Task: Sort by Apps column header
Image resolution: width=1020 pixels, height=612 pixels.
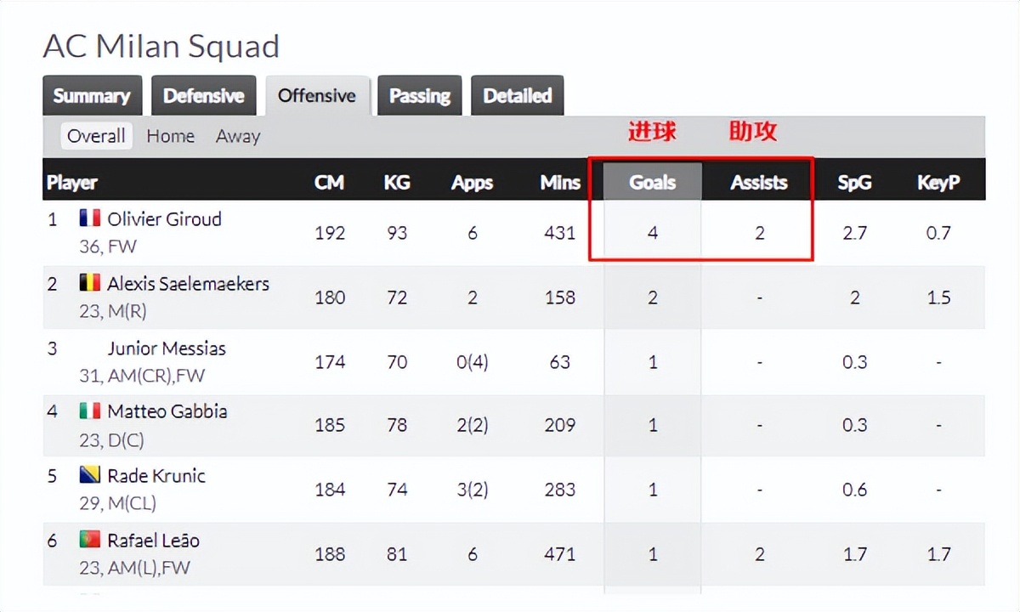Action: tap(472, 182)
